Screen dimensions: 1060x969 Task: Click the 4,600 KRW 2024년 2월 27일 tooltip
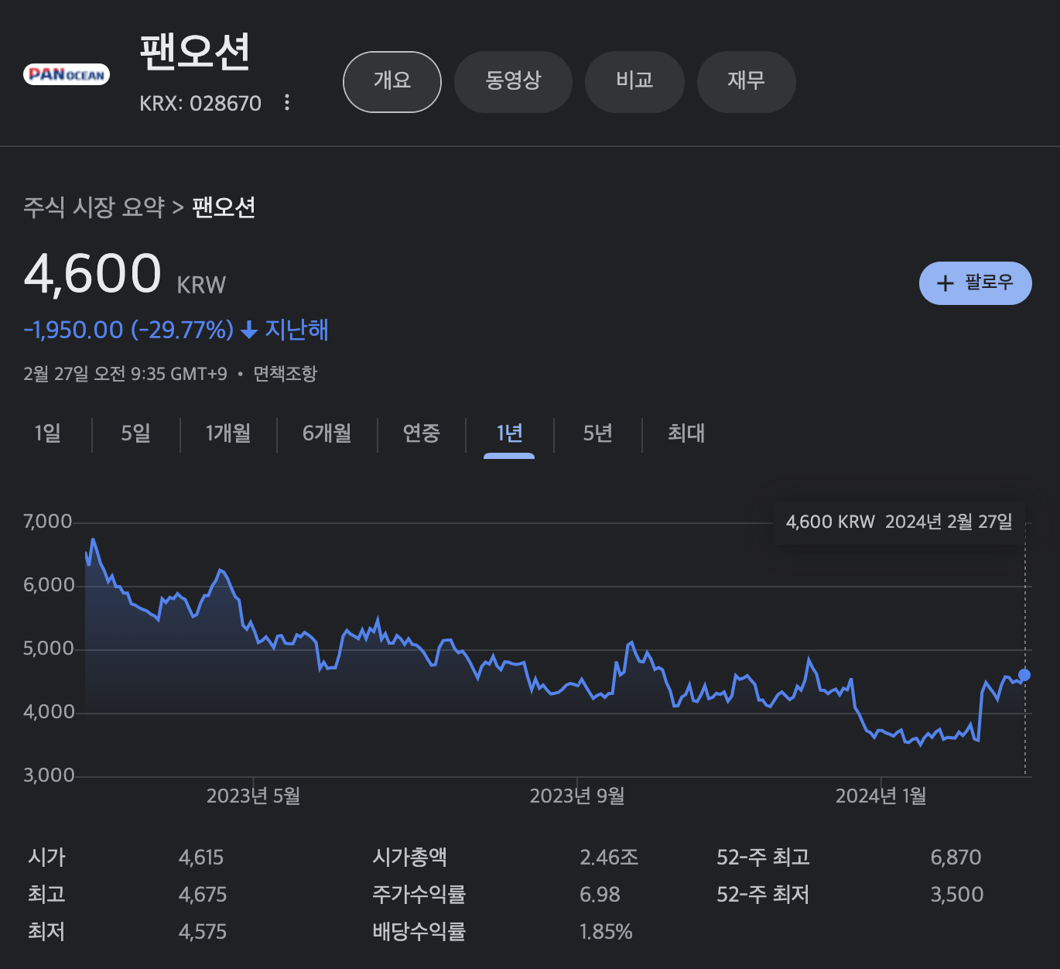point(899,522)
